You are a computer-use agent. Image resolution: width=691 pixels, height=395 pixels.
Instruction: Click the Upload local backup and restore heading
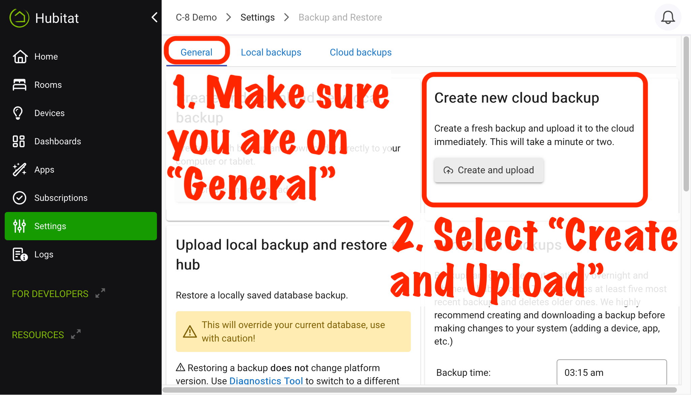[x=282, y=254]
